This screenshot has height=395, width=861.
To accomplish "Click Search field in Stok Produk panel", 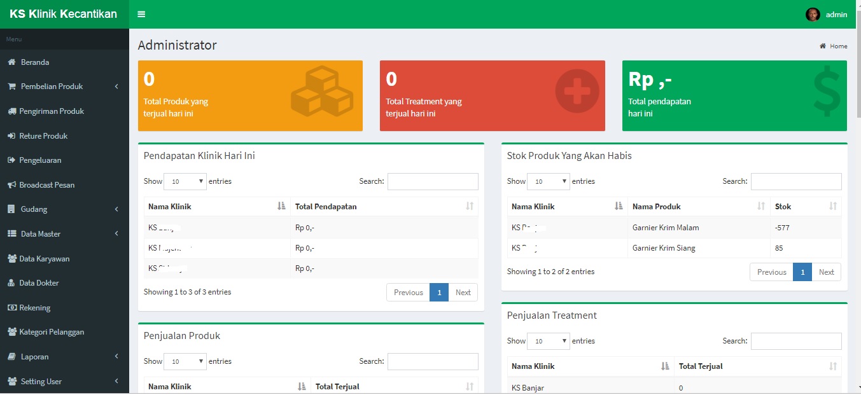I will click(796, 181).
